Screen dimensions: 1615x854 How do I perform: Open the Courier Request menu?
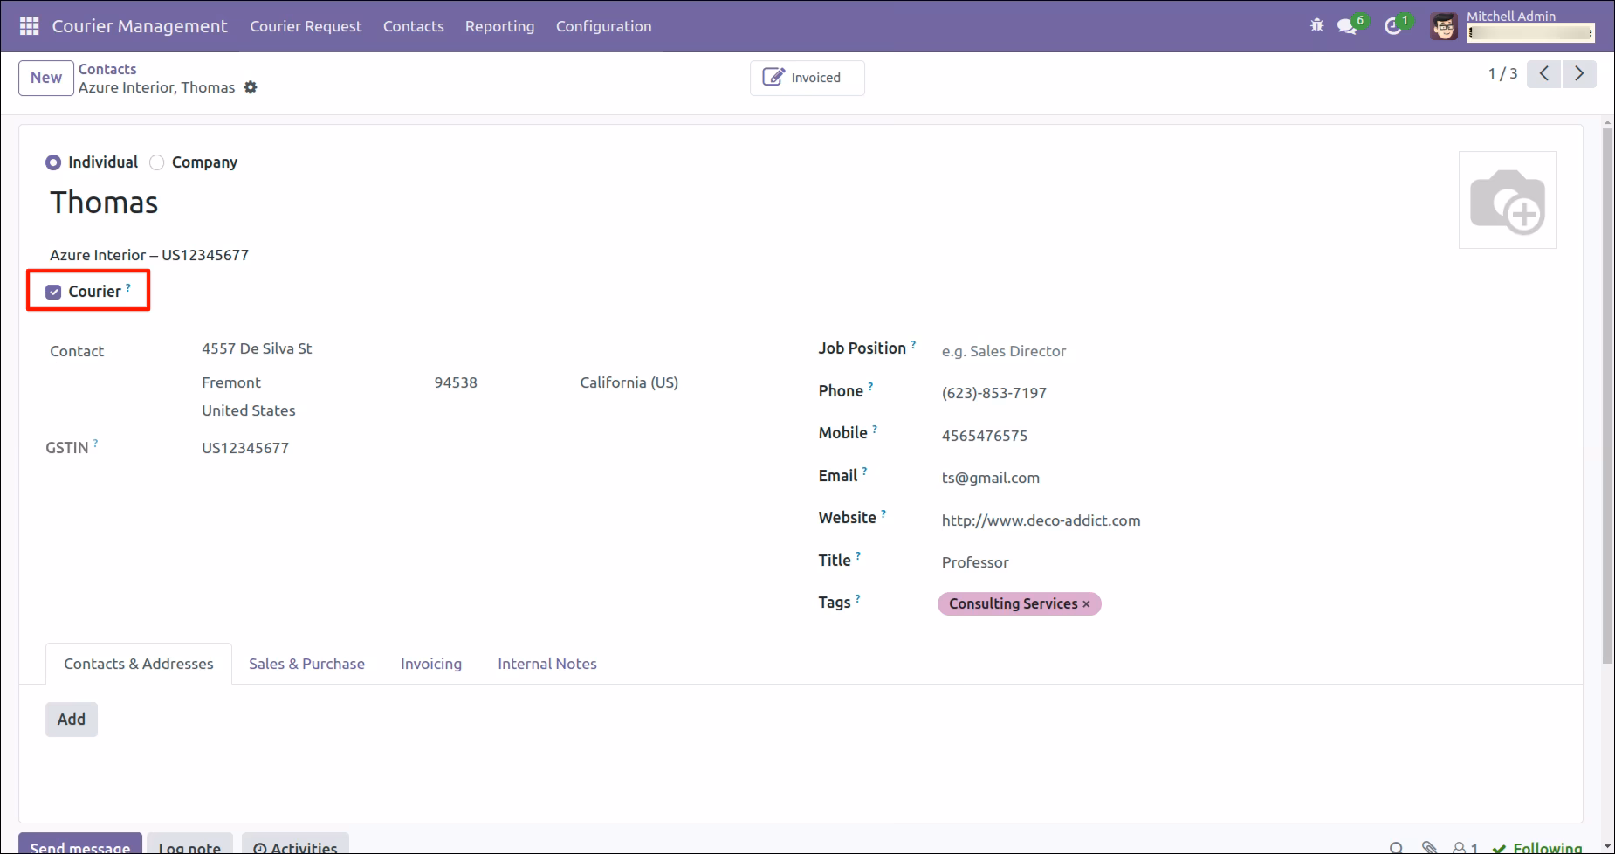(306, 26)
